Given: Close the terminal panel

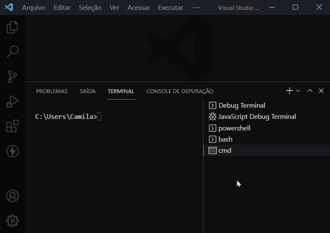Looking at the screenshot, I should coord(321,91).
